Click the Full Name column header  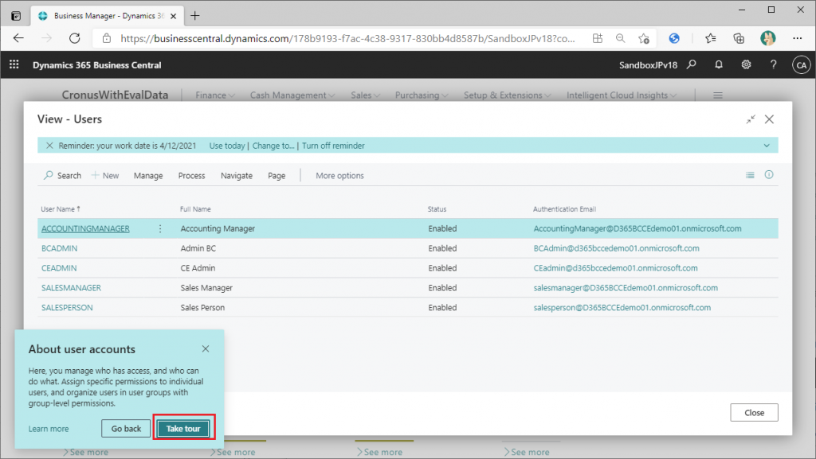pos(195,208)
